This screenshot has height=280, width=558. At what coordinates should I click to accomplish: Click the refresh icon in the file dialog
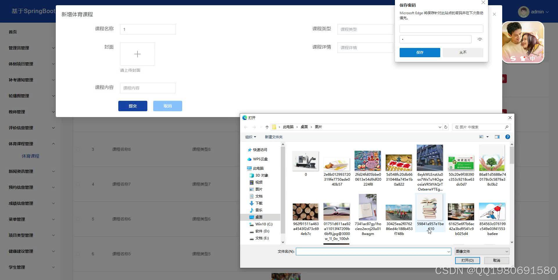[x=446, y=127]
